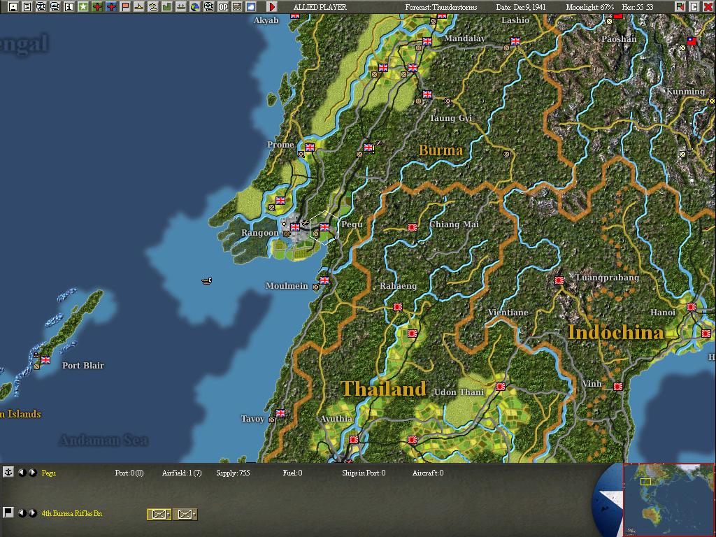
Task: Select the British flag at Moulmein
Action: [324, 280]
